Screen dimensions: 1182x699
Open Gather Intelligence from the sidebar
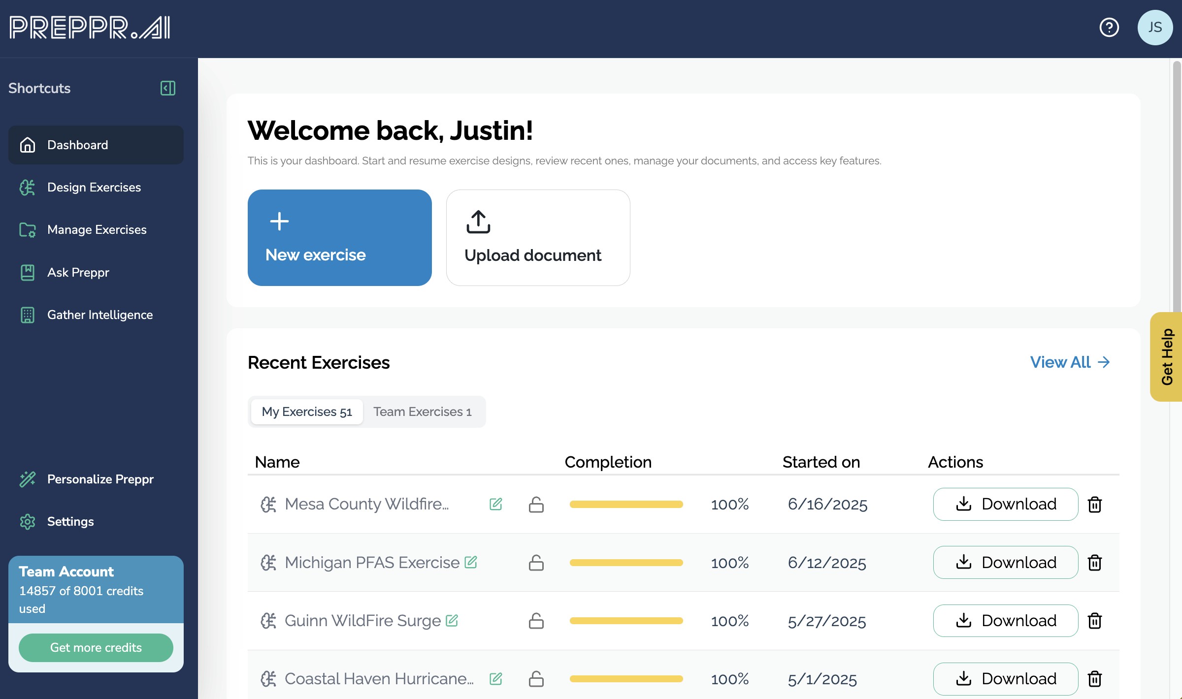point(99,315)
